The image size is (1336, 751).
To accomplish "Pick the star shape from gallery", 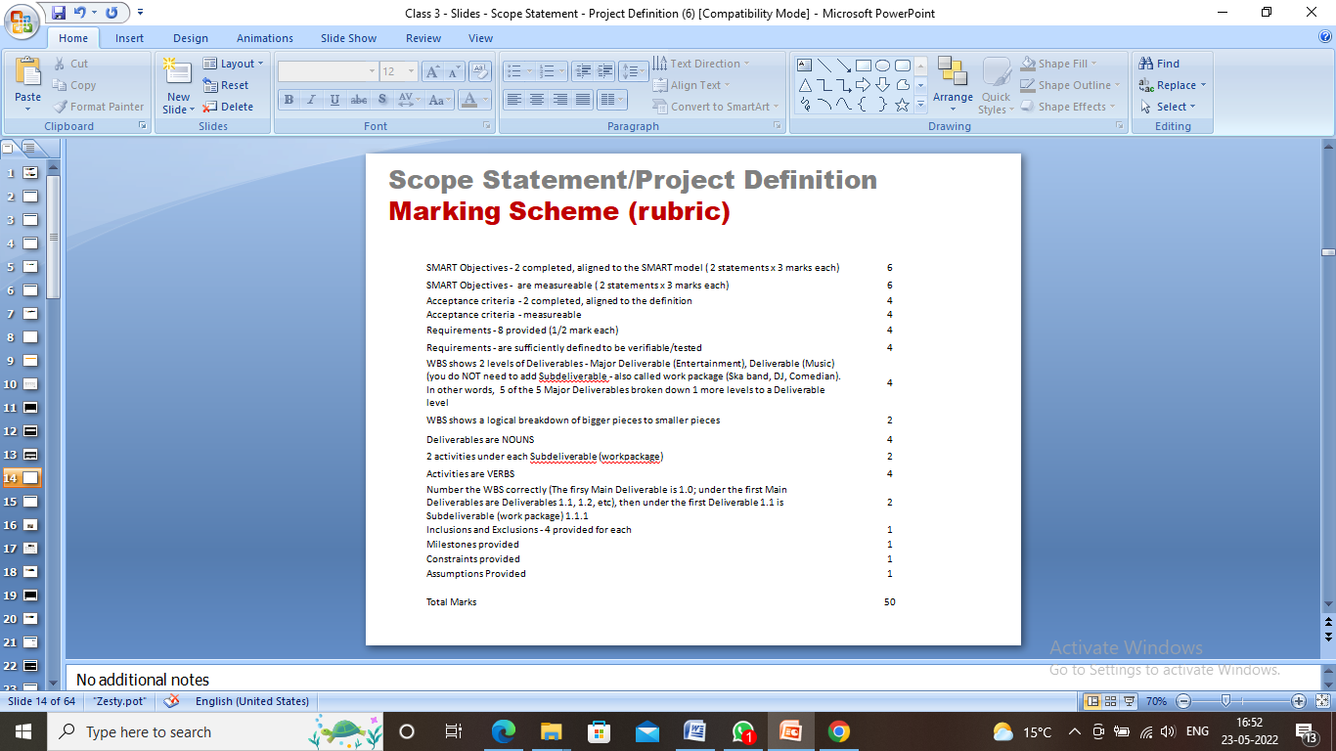I will coord(902,105).
